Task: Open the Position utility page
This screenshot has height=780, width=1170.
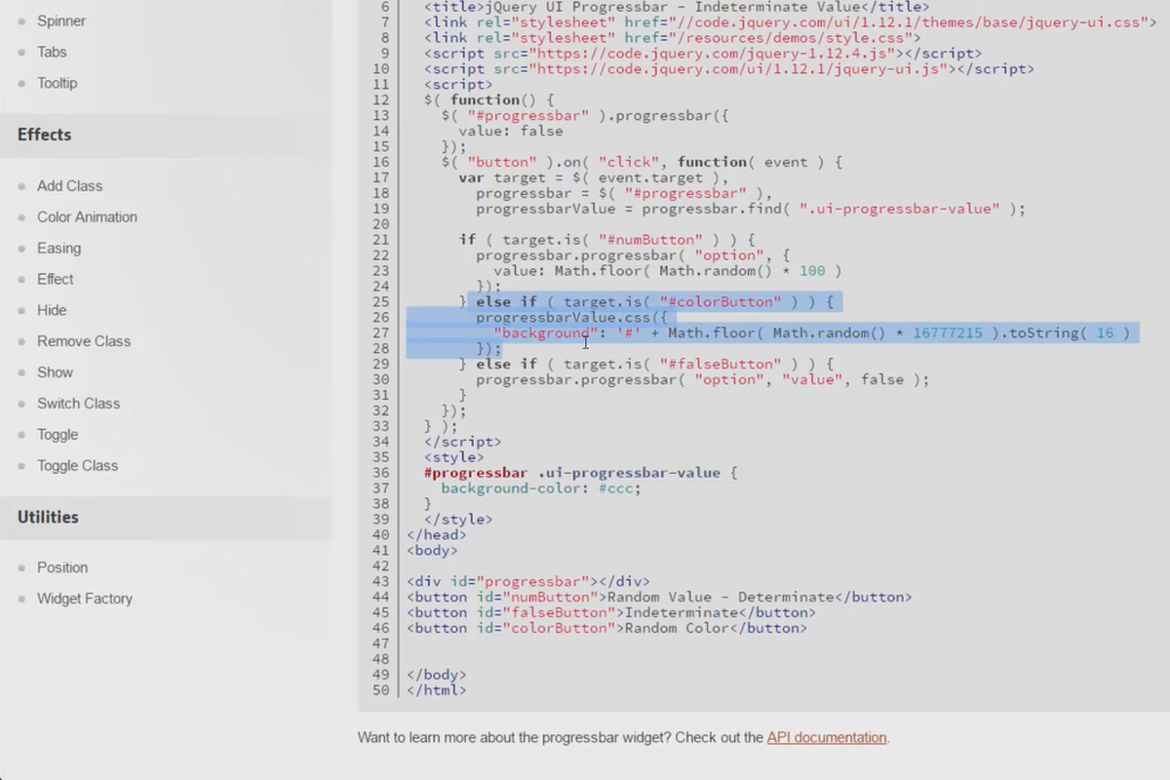Action: (x=62, y=567)
